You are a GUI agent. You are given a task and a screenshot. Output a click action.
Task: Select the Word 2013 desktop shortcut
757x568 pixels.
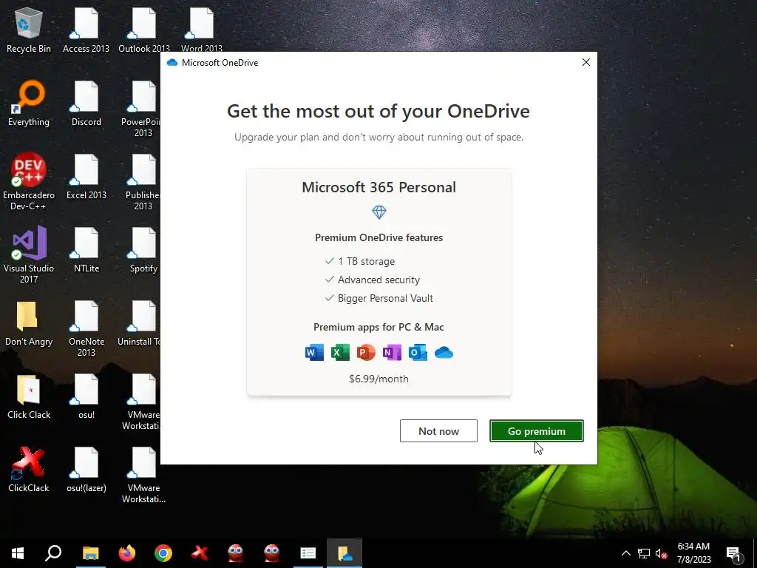point(201,30)
